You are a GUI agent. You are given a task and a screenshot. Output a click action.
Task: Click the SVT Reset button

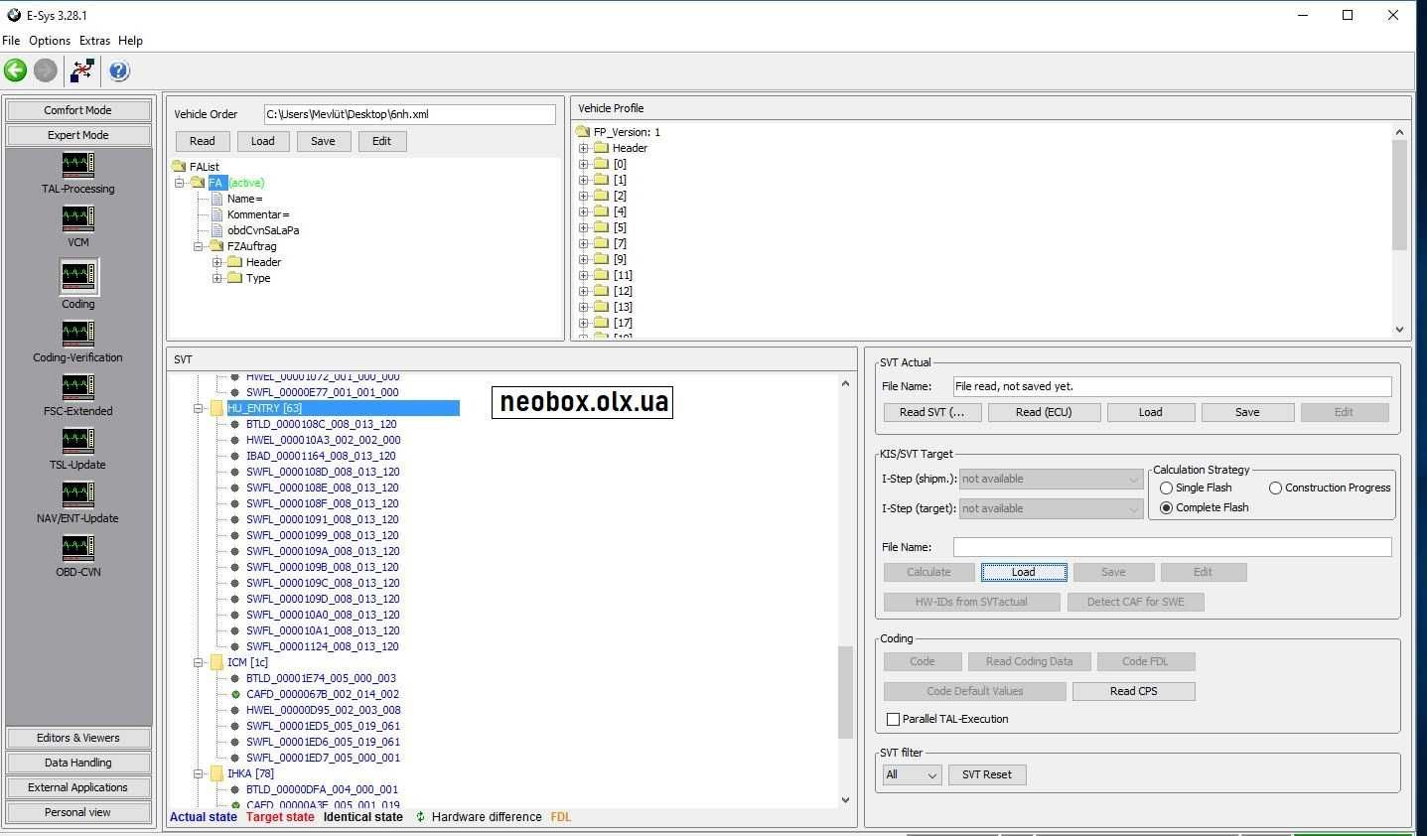[987, 774]
